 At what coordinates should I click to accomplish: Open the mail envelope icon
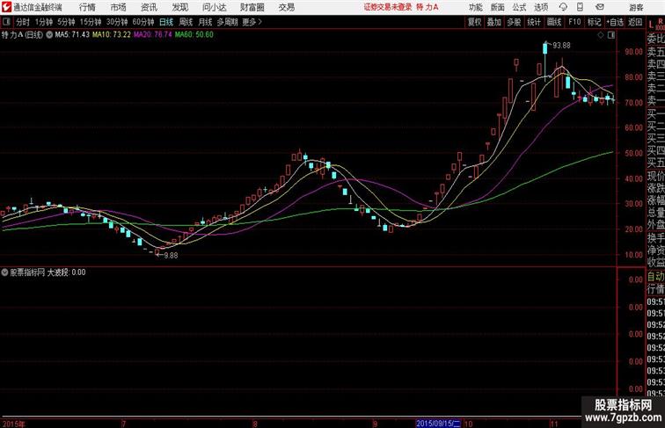pos(600,7)
